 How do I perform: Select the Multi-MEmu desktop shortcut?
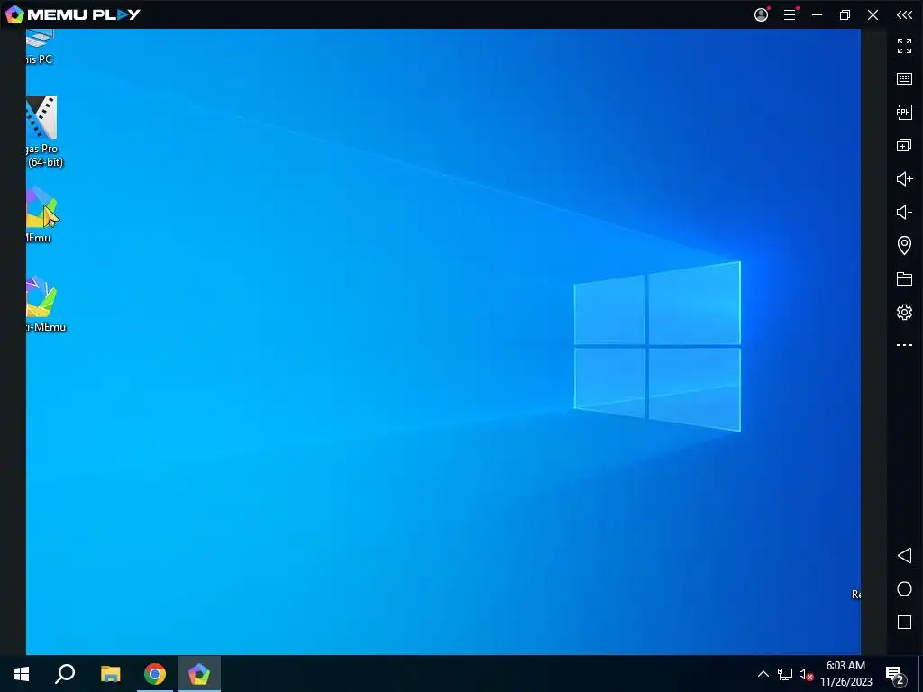[x=44, y=304]
